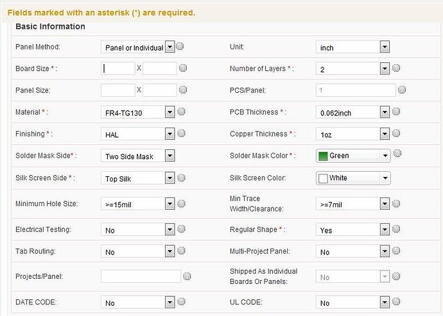Click help icon next to Number of Layers
The height and width of the screenshot is (316, 443).
click(x=396, y=68)
